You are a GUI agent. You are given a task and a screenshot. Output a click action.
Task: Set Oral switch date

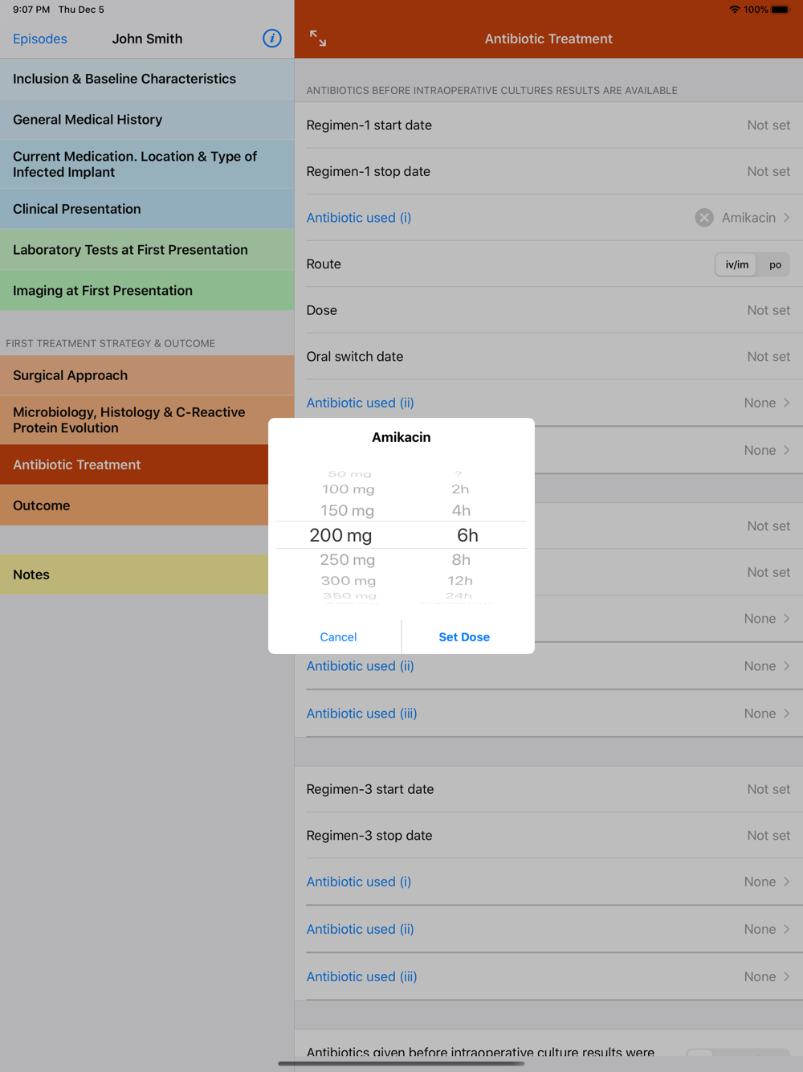click(548, 357)
